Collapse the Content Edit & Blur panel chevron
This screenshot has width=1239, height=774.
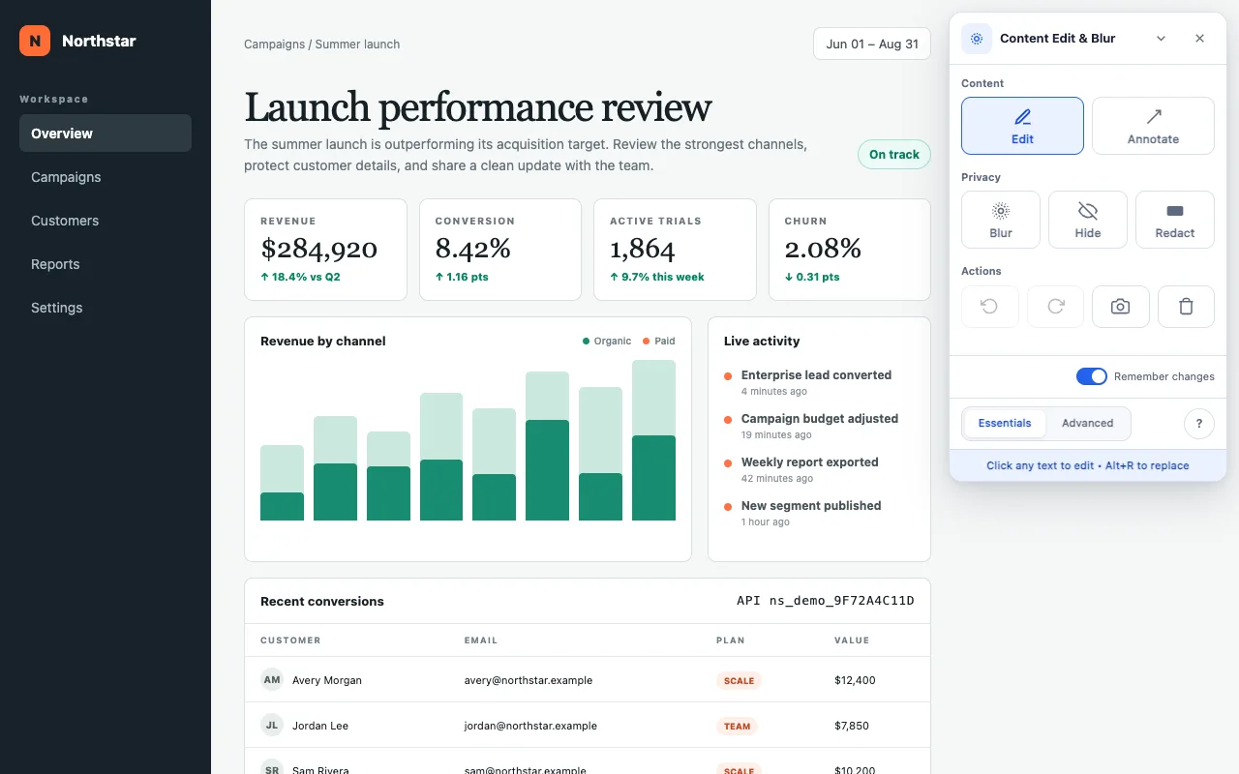(1162, 39)
